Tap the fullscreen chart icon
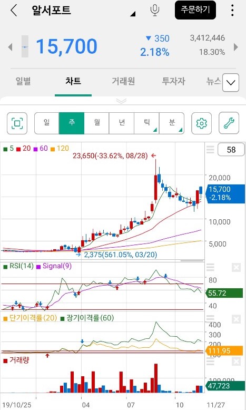The image size is (246, 410). click(17, 123)
